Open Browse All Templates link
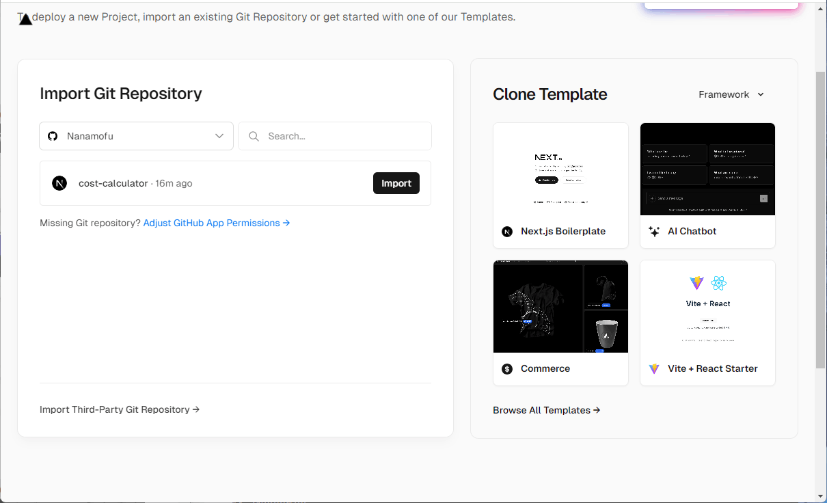This screenshot has height=503, width=827. (546, 410)
